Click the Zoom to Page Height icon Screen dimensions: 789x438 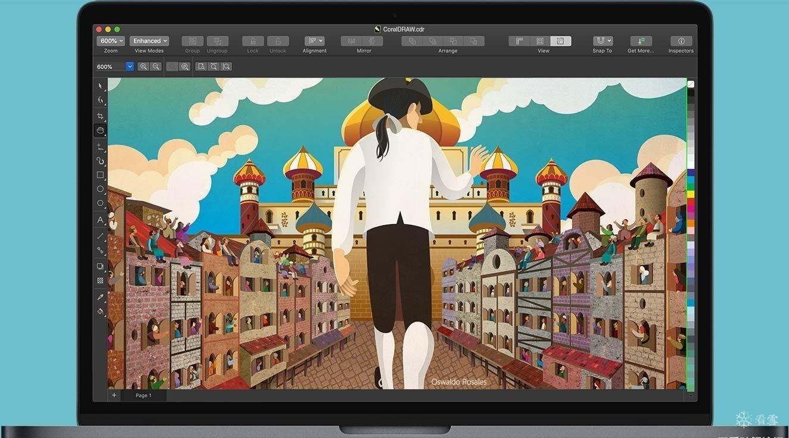tap(226, 67)
